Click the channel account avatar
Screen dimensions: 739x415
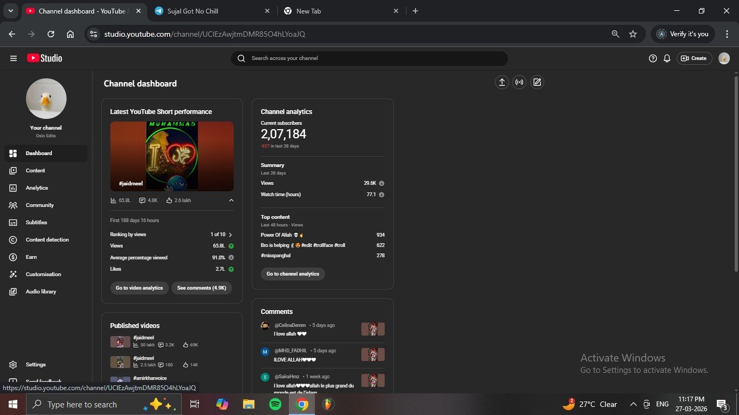pyautogui.click(x=724, y=58)
